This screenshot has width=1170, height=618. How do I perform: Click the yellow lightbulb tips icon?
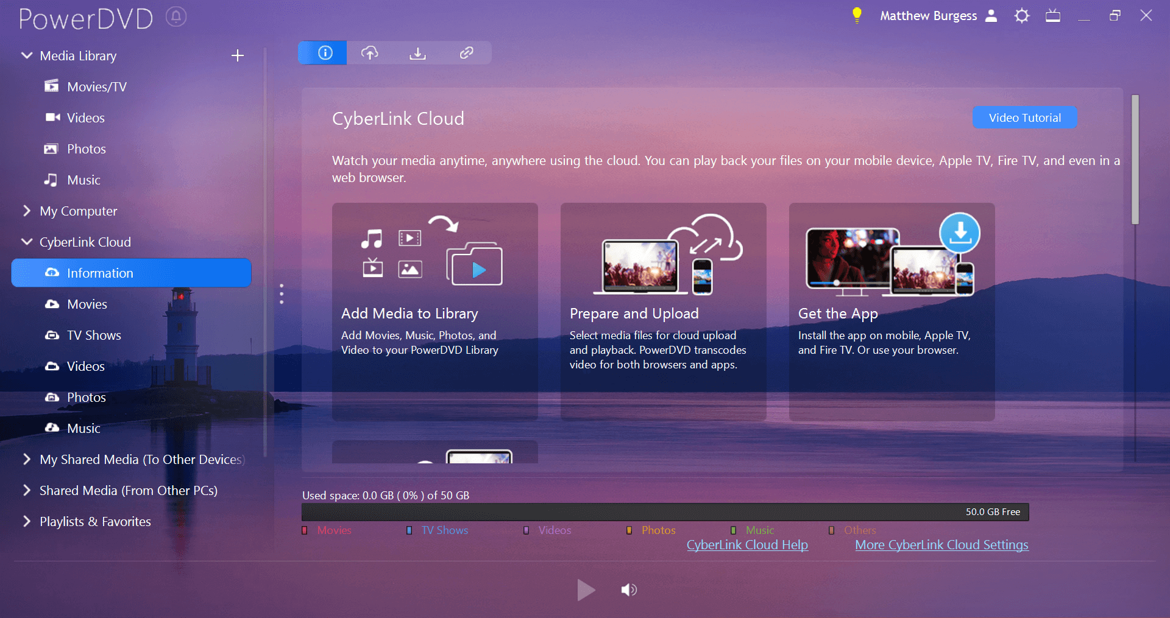tap(857, 16)
